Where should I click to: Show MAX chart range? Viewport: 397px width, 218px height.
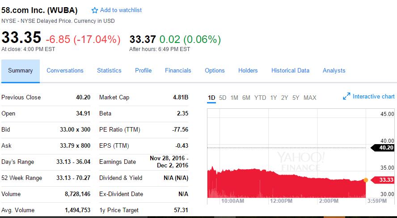click(x=310, y=98)
